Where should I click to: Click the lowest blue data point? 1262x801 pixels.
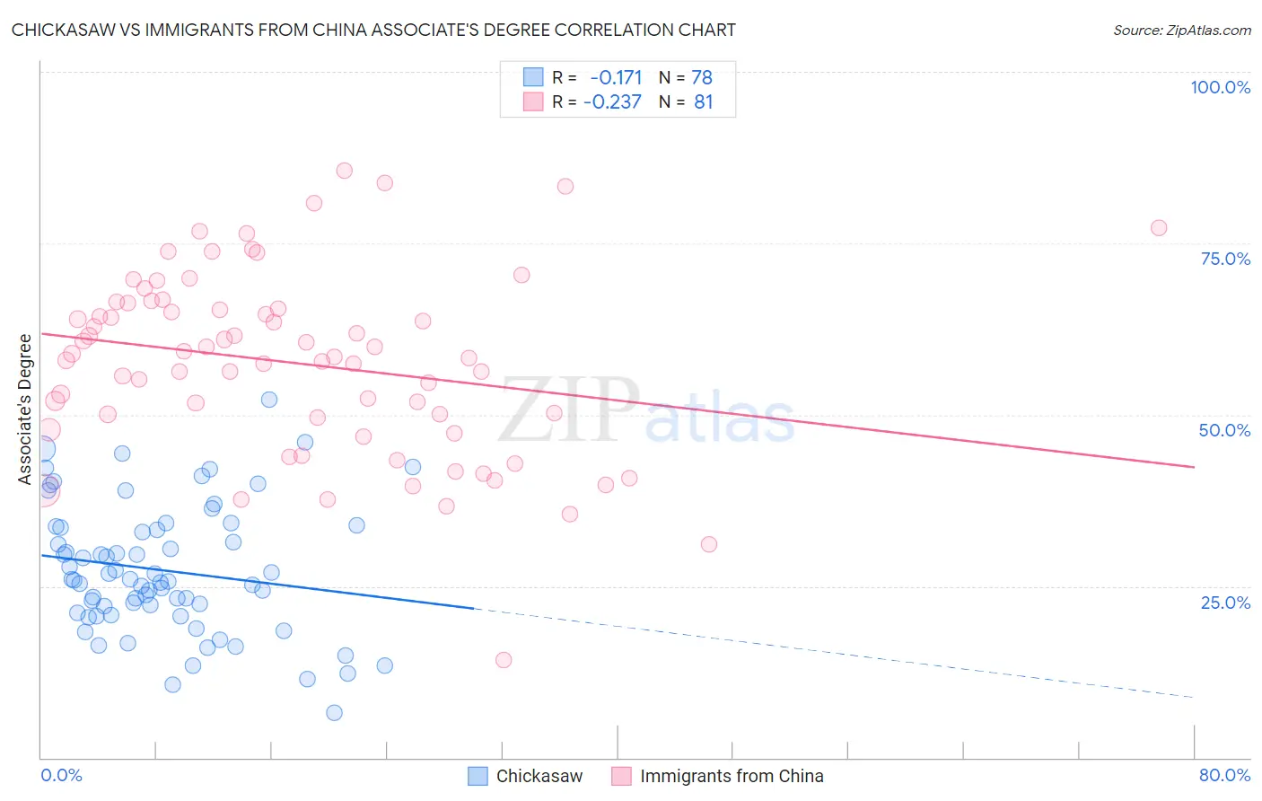pyautogui.click(x=334, y=713)
